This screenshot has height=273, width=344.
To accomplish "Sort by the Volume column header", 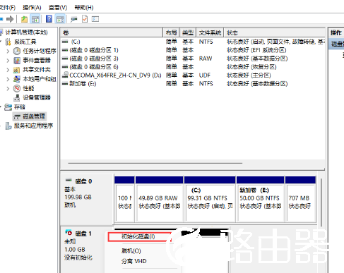I will 112,32.
